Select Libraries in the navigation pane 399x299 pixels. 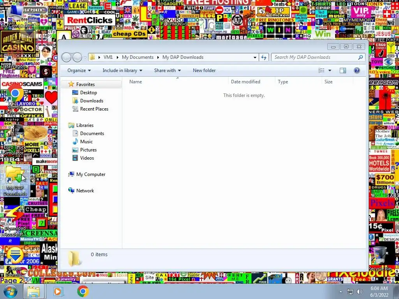click(85, 125)
